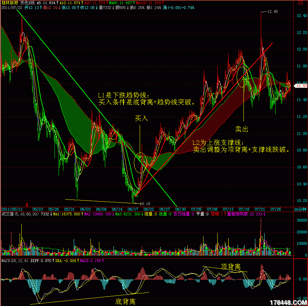Viewport: 308px width, 306px height.
Task: Click the 卖出 sell annotation
Action: click(x=241, y=129)
